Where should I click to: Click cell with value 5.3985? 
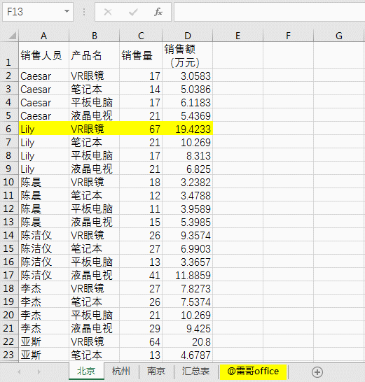(x=188, y=222)
